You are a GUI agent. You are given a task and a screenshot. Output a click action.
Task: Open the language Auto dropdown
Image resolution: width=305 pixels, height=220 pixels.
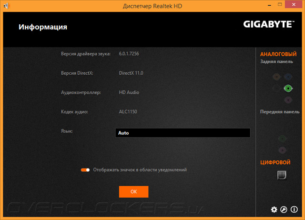pyautogui.click(x=183, y=133)
